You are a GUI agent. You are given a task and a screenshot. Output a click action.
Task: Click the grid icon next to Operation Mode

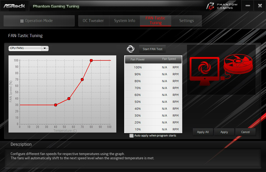click(22, 21)
